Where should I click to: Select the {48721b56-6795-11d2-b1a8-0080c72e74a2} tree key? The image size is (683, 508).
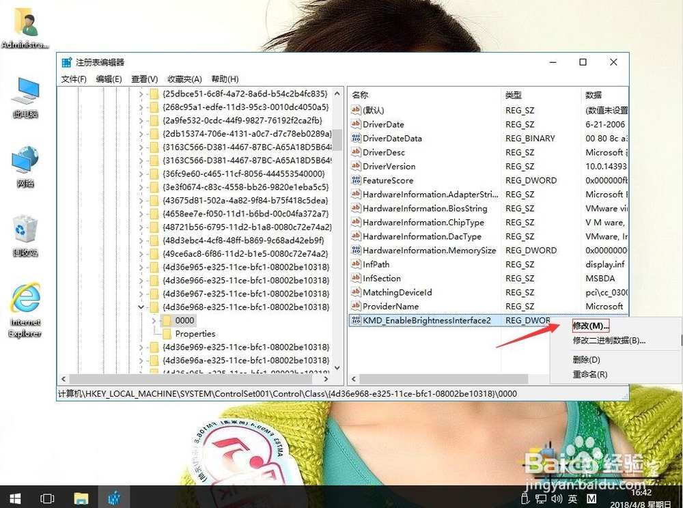(x=247, y=227)
